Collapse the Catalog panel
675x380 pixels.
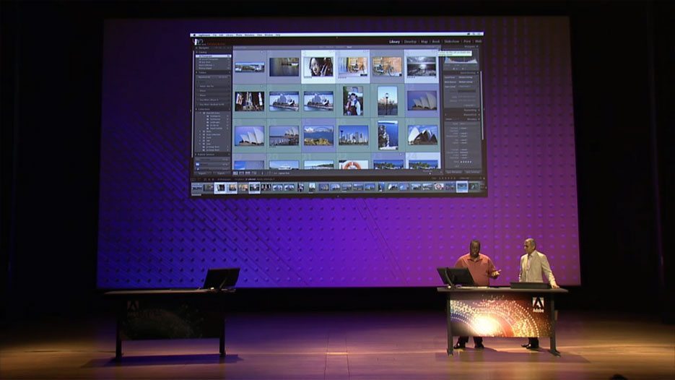[x=197, y=52]
